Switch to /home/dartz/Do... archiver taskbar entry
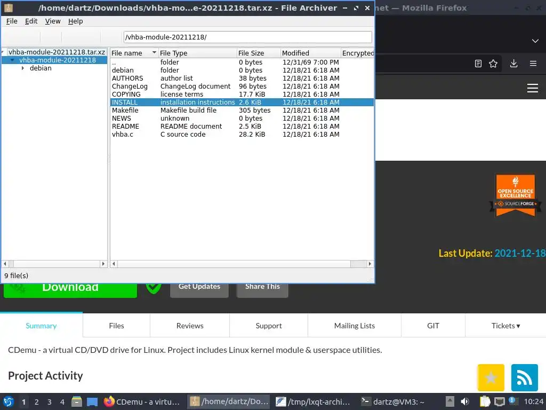546x410 pixels. pos(229,401)
